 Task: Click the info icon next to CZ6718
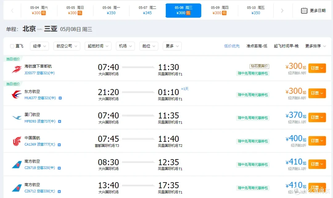(59, 168)
